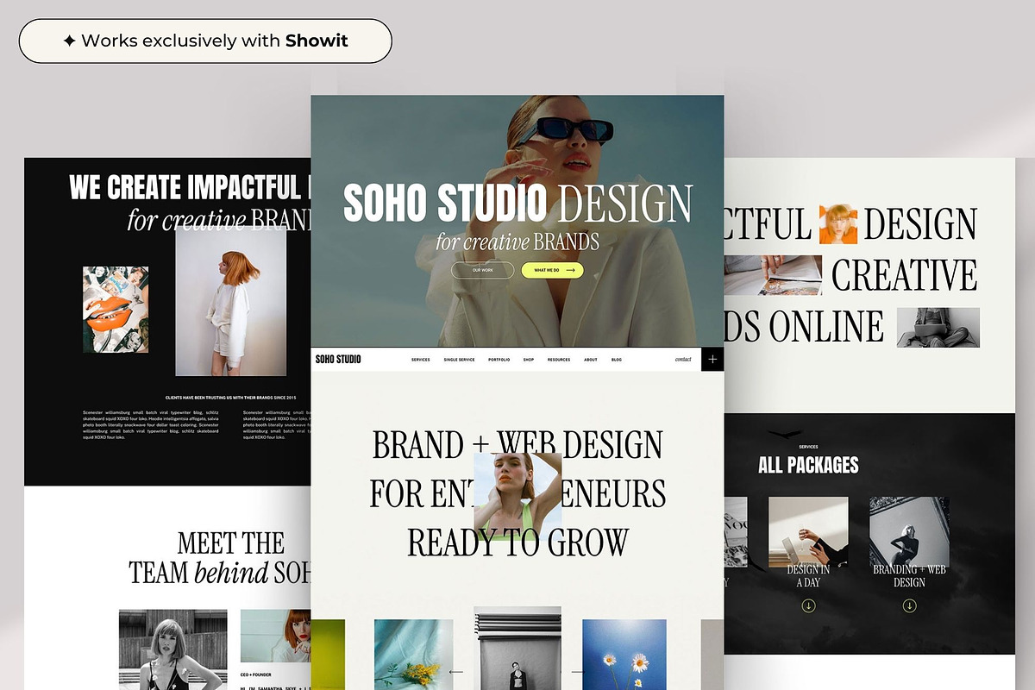Click the BRANDING + WEB DESIGN label

909,576
